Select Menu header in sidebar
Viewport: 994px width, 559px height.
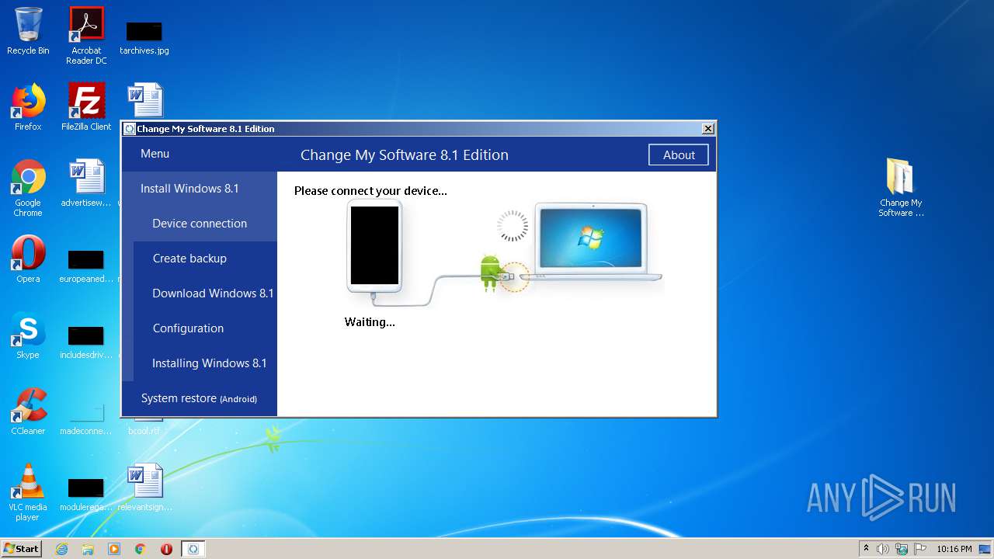coord(155,154)
